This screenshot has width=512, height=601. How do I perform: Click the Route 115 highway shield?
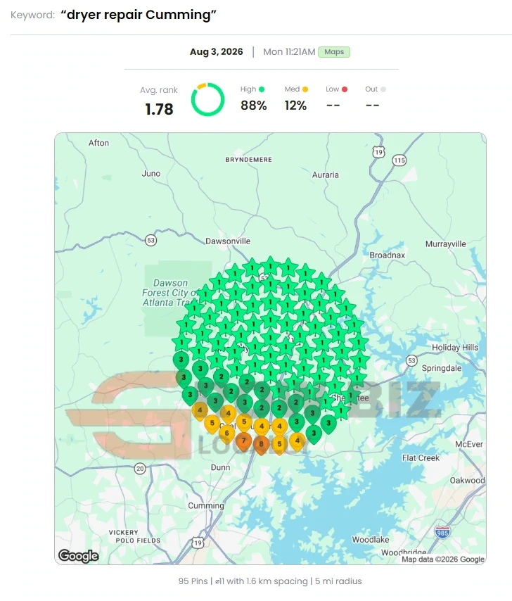tap(399, 160)
